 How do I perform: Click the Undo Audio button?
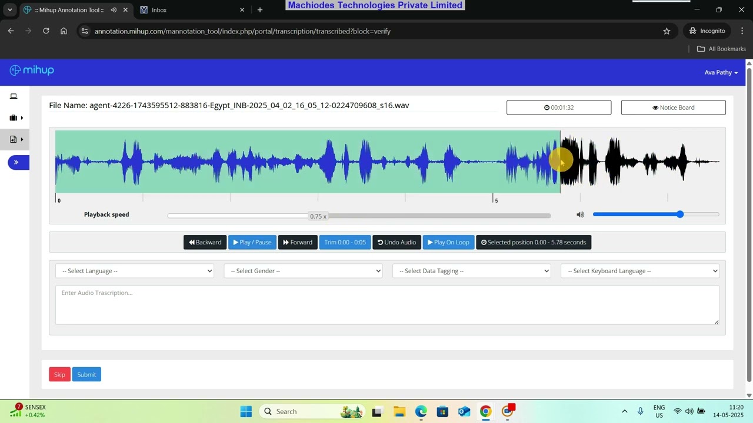397,242
